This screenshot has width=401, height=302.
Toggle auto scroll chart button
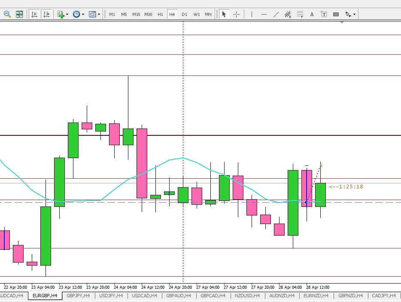34,14
